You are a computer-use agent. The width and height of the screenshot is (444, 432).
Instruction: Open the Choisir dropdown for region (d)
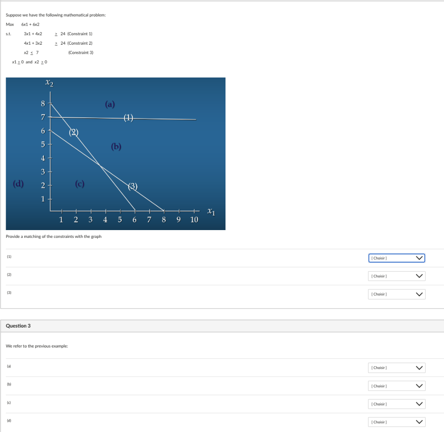coord(396,422)
